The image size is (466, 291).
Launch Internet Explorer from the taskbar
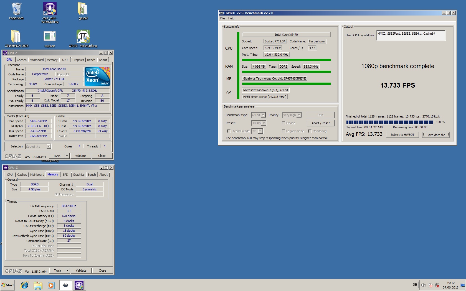[24, 285]
